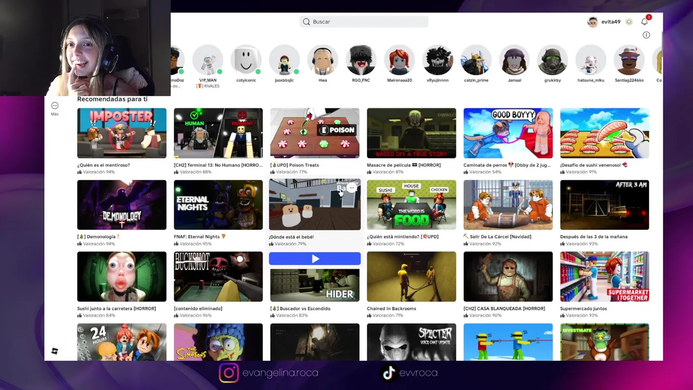Open ¡Desafío de sushi venenoso! thumbnail
Viewport: 693px width, 390px height.
click(x=604, y=133)
